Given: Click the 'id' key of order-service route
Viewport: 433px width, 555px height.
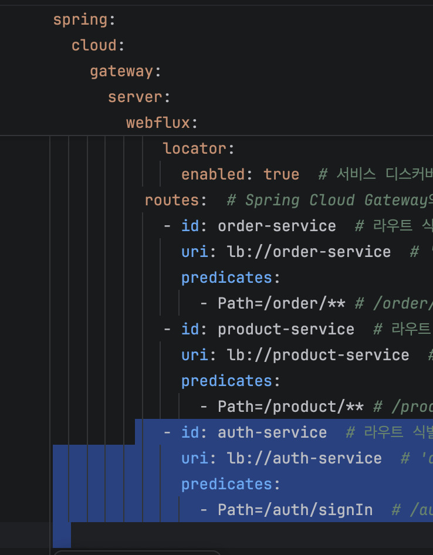Looking at the screenshot, I should (190, 226).
